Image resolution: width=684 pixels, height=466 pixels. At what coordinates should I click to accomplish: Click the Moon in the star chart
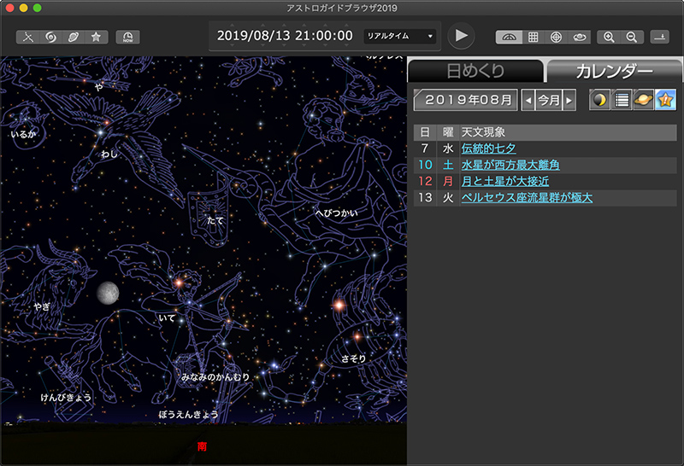pyautogui.click(x=108, y=292)
